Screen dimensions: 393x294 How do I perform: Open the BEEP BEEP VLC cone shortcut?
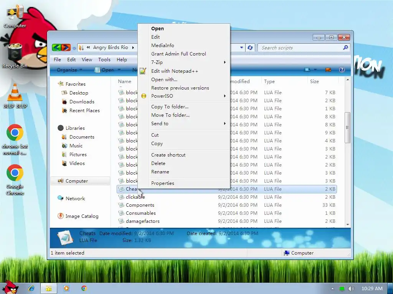15,96
